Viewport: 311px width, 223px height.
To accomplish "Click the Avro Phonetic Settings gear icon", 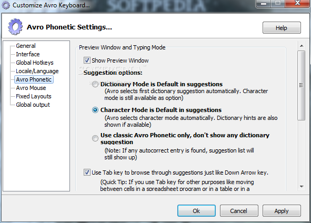I will point(15,27).
